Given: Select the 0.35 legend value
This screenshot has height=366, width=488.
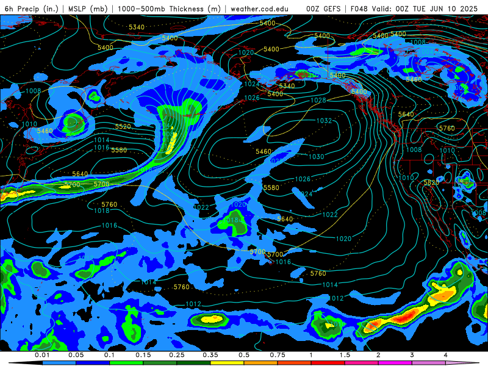Looking at the screenshot, I should coord(210,355).
